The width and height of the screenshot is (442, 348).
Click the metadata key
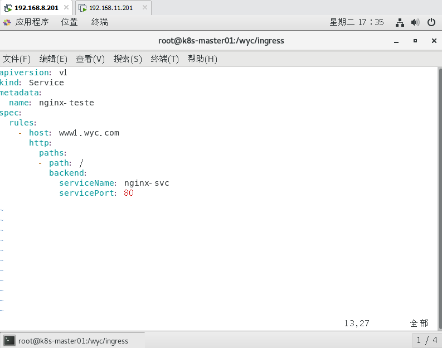(20, 93)
